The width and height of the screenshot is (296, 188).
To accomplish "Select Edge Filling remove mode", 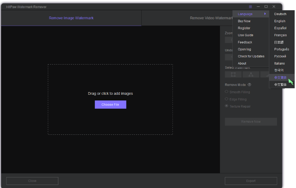I will pos(227,99).
